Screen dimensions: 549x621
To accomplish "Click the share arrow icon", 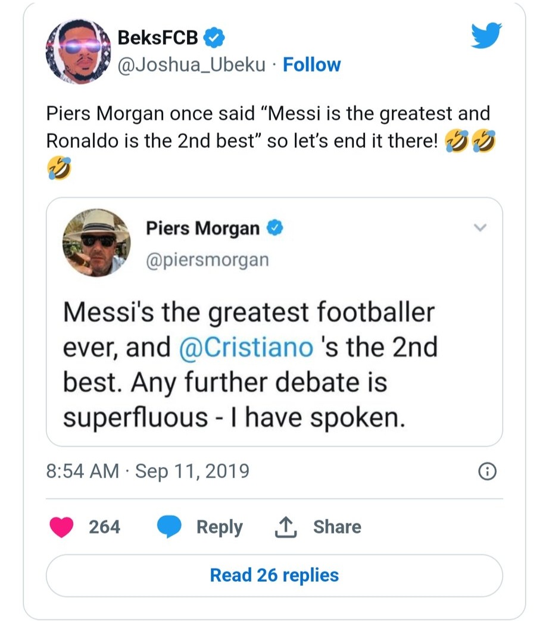I will tap(286, 527).
